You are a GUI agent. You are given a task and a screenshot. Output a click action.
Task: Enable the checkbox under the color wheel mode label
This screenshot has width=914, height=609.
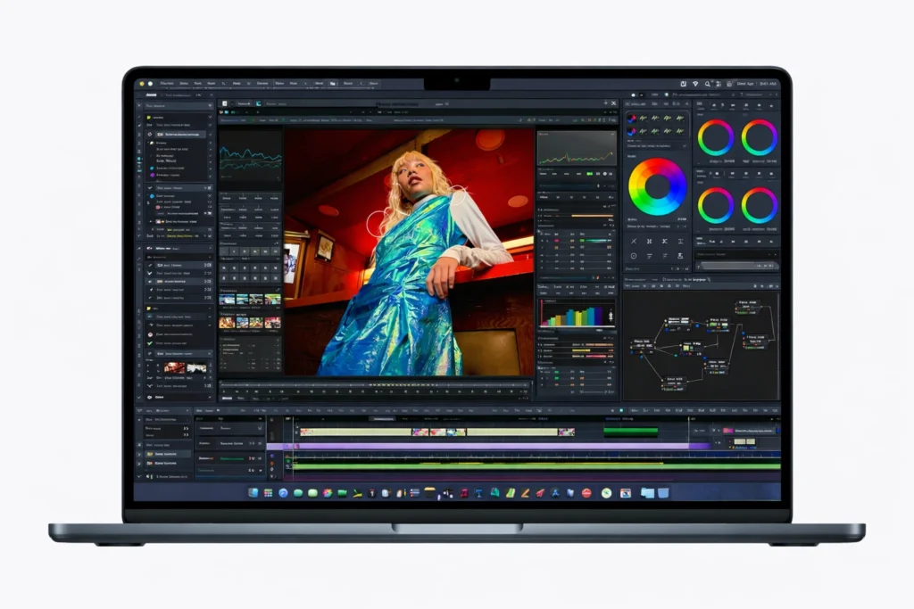pyautogui.click(x=685, y=145)
